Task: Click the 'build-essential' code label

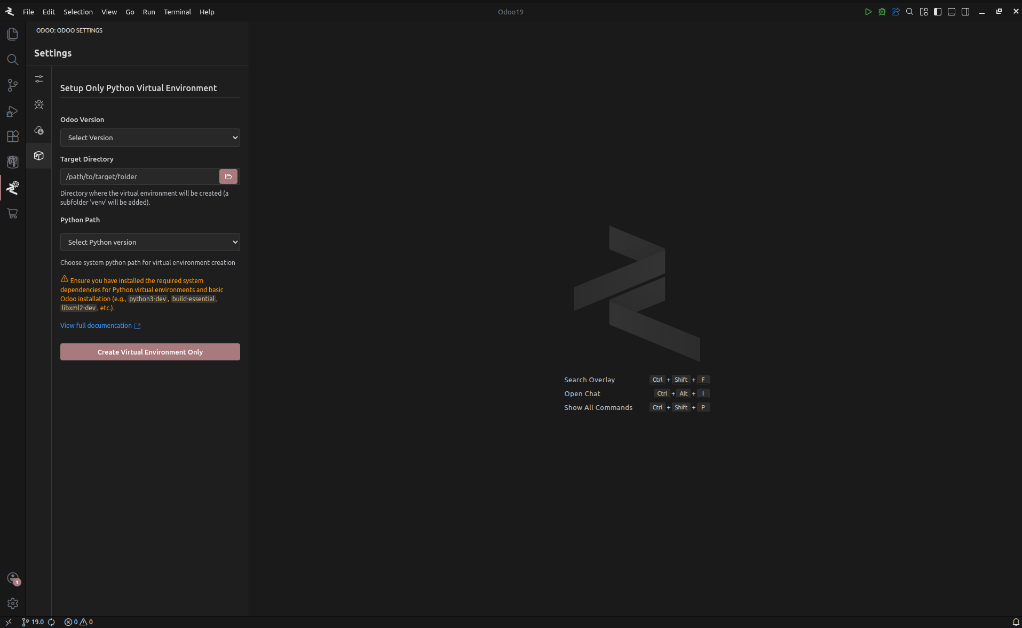Action: 193,299
